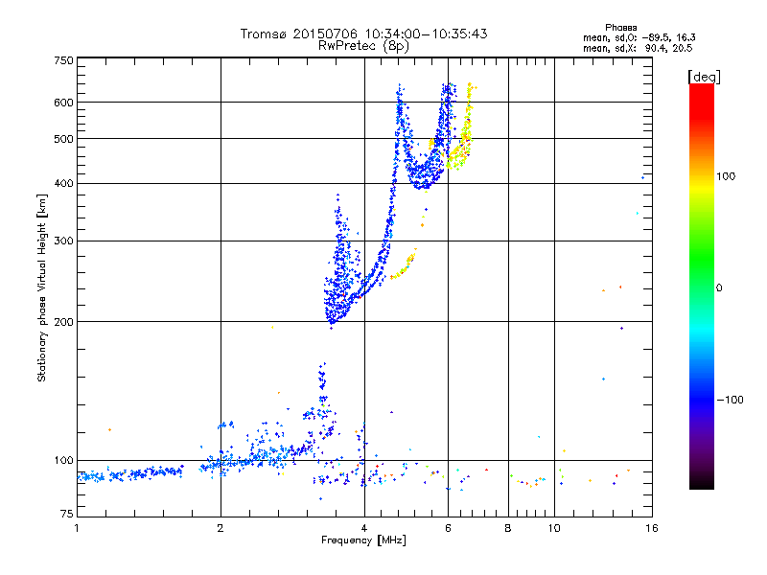This screenshot has width=767, height=575.
Task: Click y-axis tick label '300'
Action: point(63,241)
